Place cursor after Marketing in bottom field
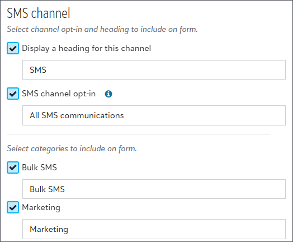The image size is (293, 242). (x=69, y=229)
